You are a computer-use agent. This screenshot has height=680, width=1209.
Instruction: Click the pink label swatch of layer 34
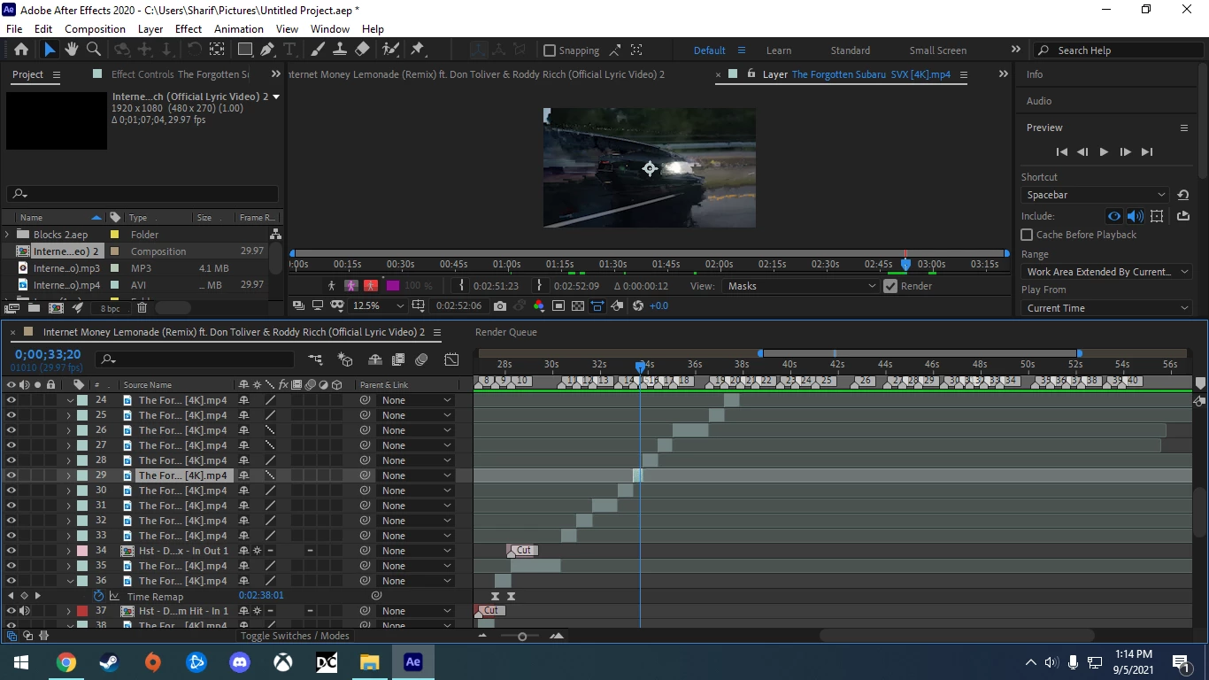82,551
